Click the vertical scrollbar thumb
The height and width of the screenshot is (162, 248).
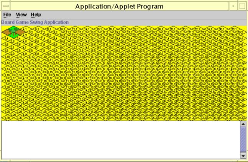(x=243, y=139)
